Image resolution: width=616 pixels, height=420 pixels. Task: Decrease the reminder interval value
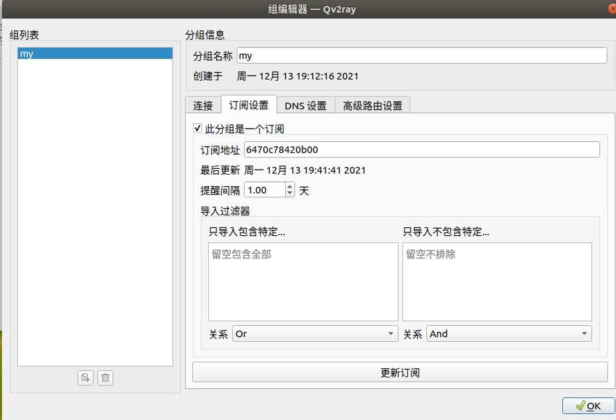pos(290,193)
